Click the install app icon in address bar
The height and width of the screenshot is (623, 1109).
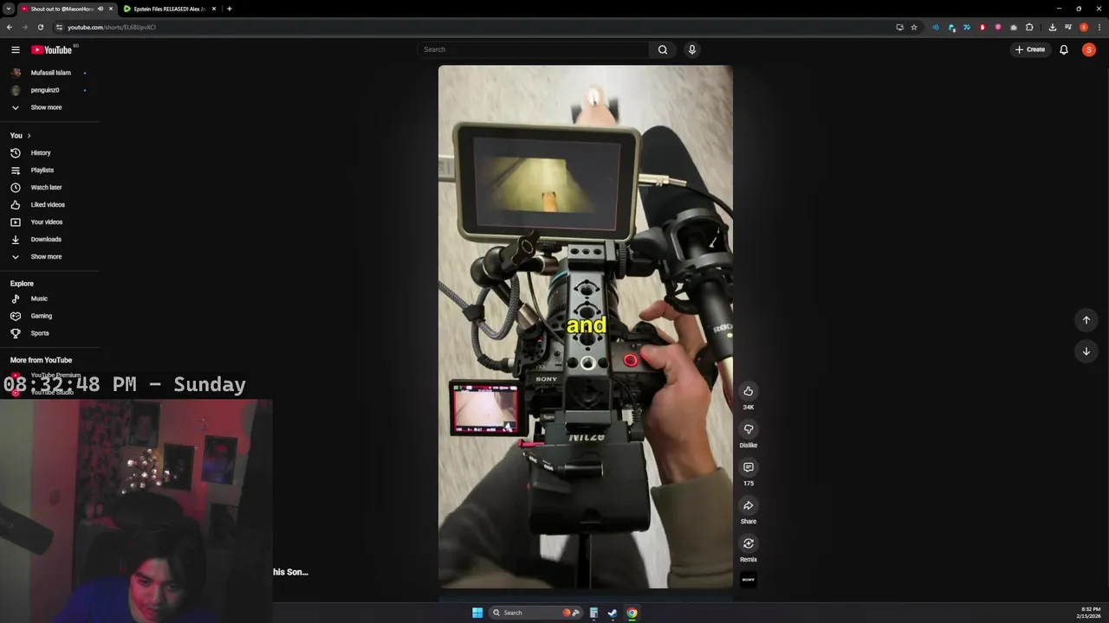tap(899, 27)
